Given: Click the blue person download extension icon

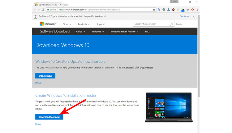Looking at the screenshot, I should pos(169,10).
